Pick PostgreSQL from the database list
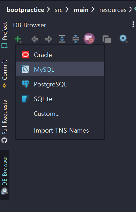Viewport: 136px width, 212px height. coord(60,84)
